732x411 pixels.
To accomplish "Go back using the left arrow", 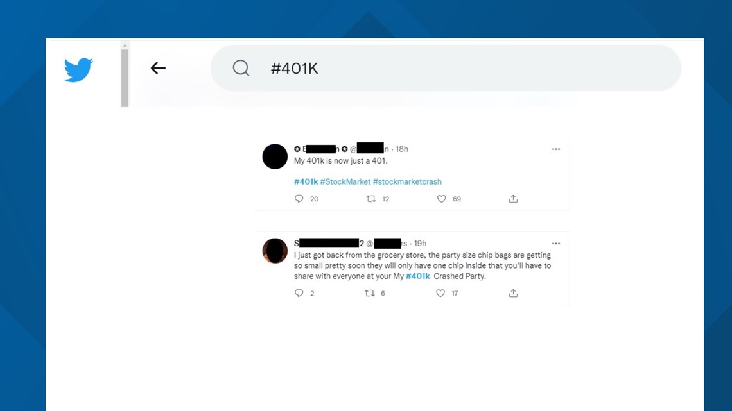I will [x=158, y=68].
